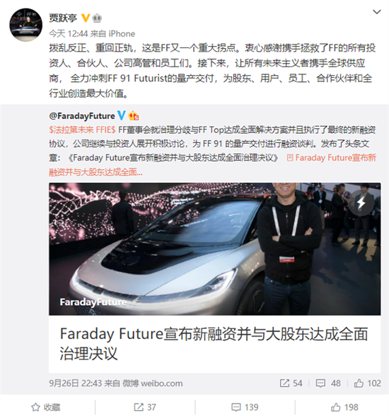The width and height of the screenshot is (389, 416).
Task: Open the post options chevron menu
Action: (x=377, y=12)
